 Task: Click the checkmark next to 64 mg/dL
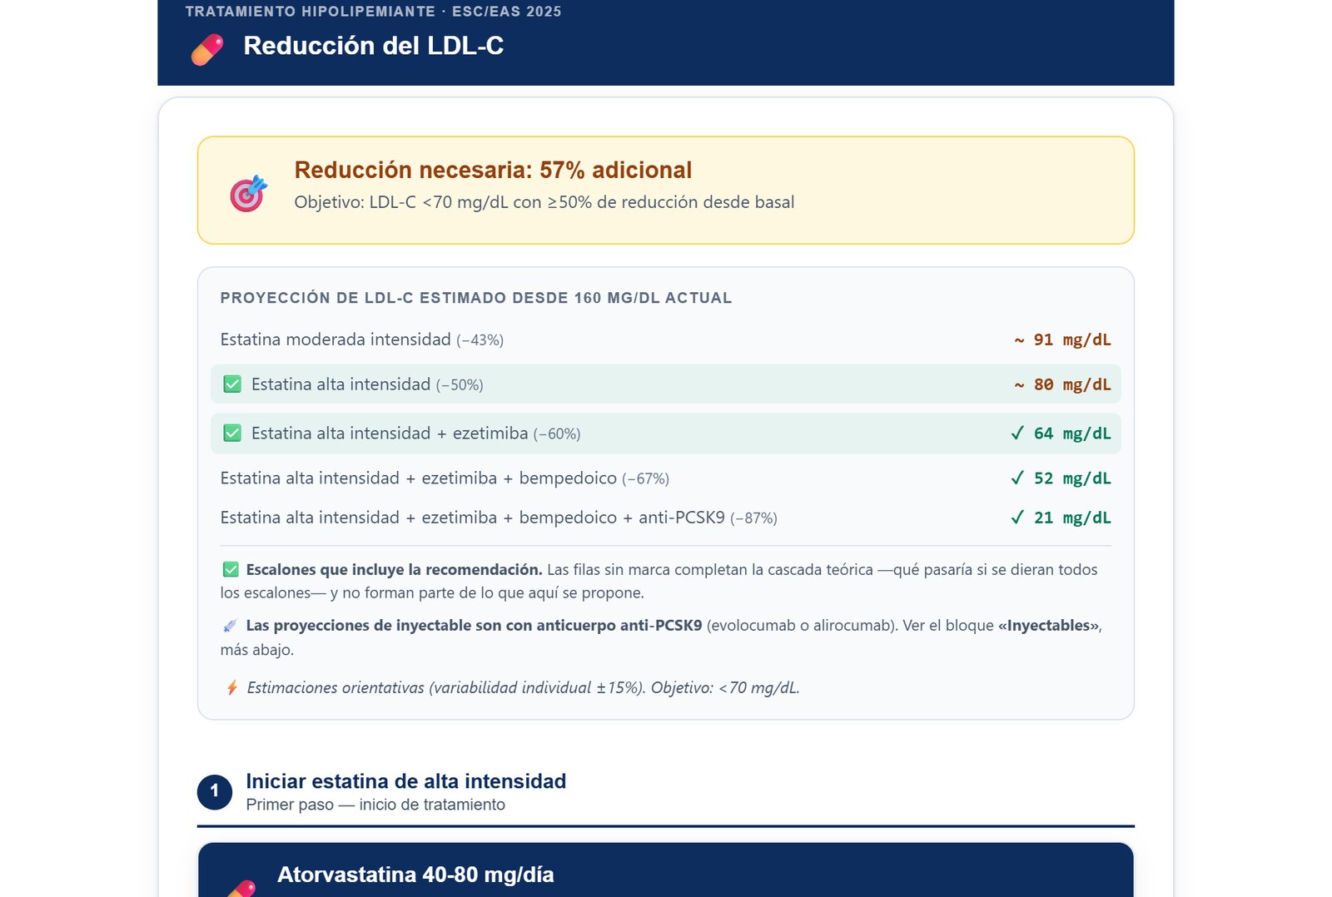[x=1017, y=434]
